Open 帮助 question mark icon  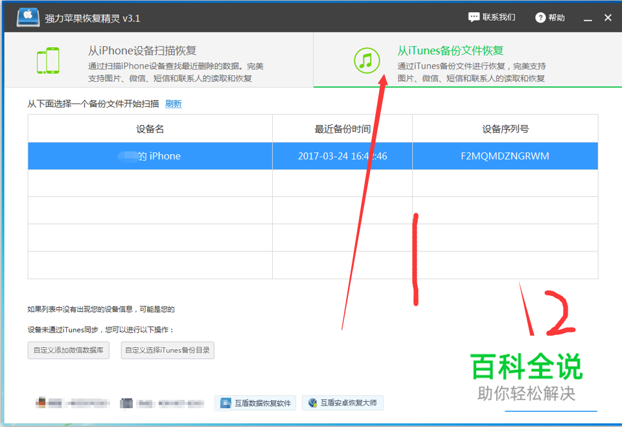click(x=540, y=18)
